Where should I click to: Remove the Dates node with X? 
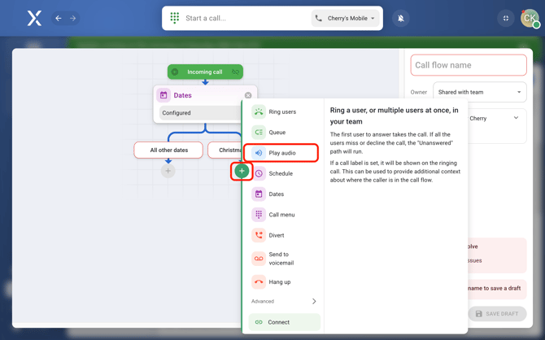pos(248,95)
